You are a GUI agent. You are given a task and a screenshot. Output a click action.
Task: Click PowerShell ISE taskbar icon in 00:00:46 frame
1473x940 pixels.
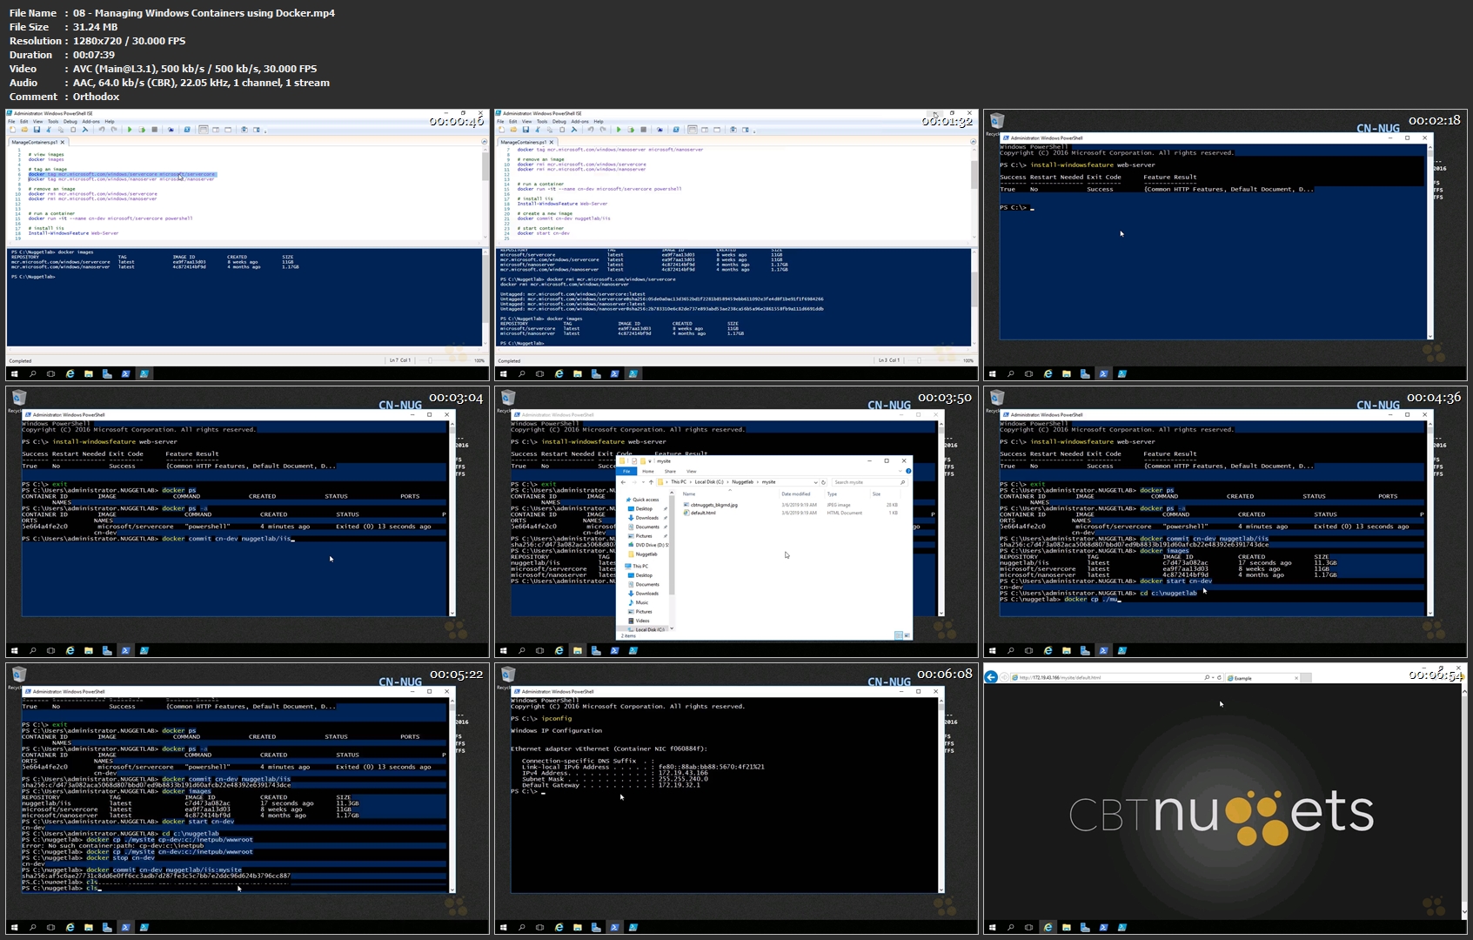point(144,373)
